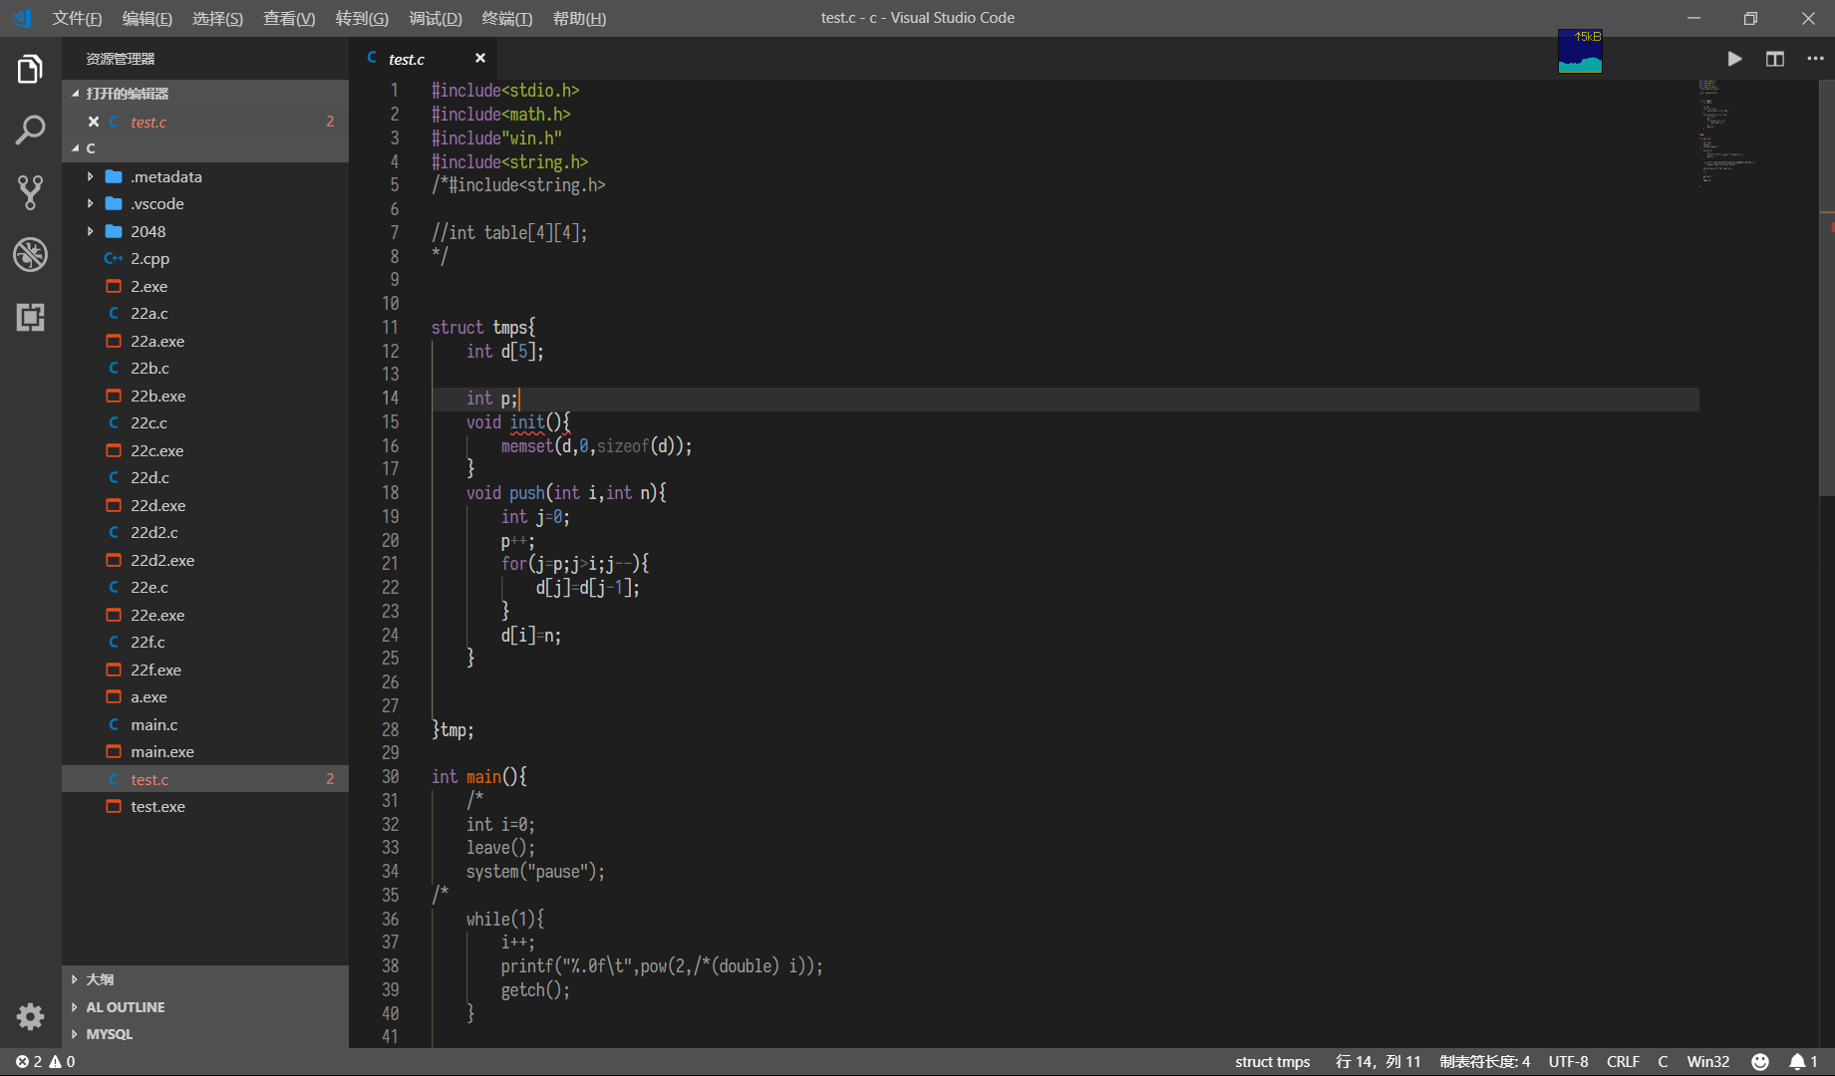Collapse the open editors section
This screenshot has height=1076, width=1835.
coord(127,94)
